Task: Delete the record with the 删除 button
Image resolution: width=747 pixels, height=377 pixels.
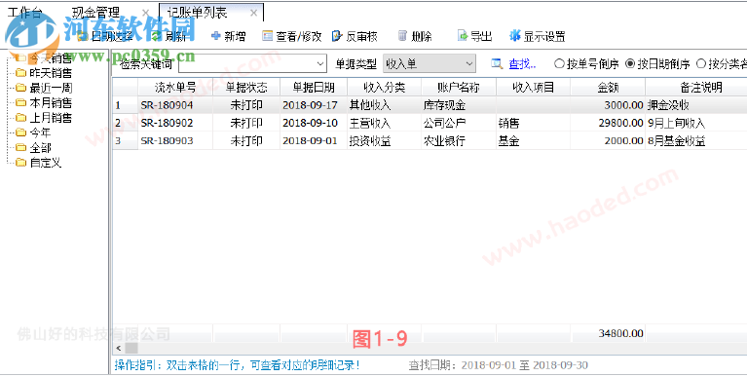Action: 415,36
